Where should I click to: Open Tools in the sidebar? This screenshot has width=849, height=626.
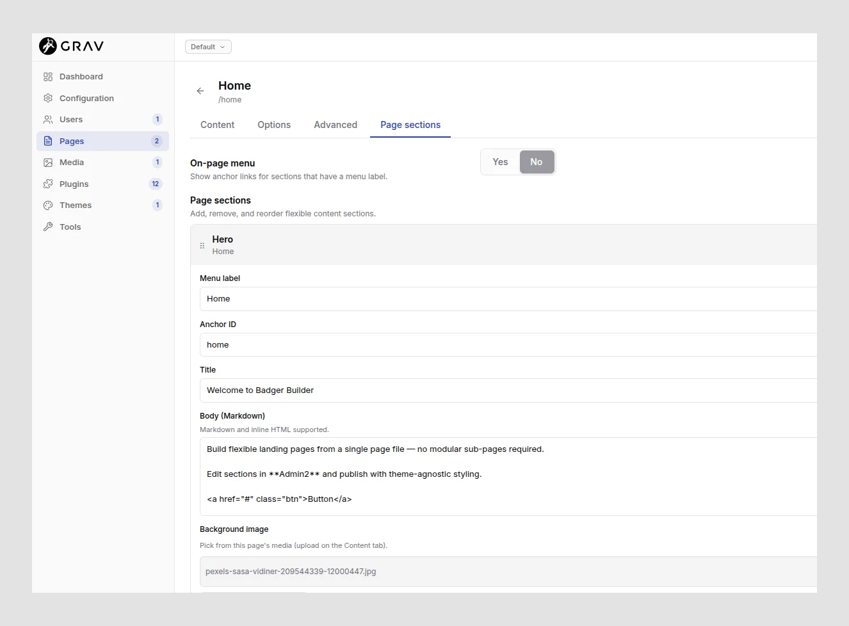[102, 227]
